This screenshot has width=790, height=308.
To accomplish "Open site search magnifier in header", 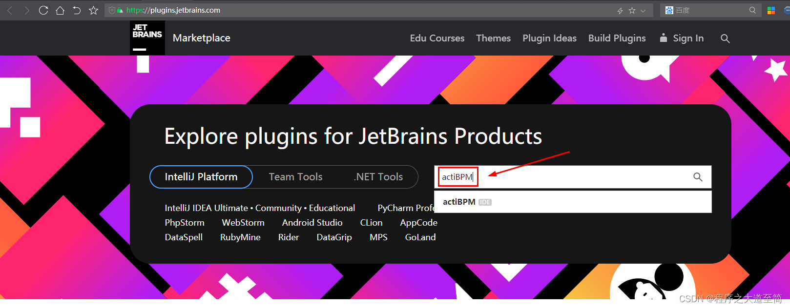I will click(725, 38).
